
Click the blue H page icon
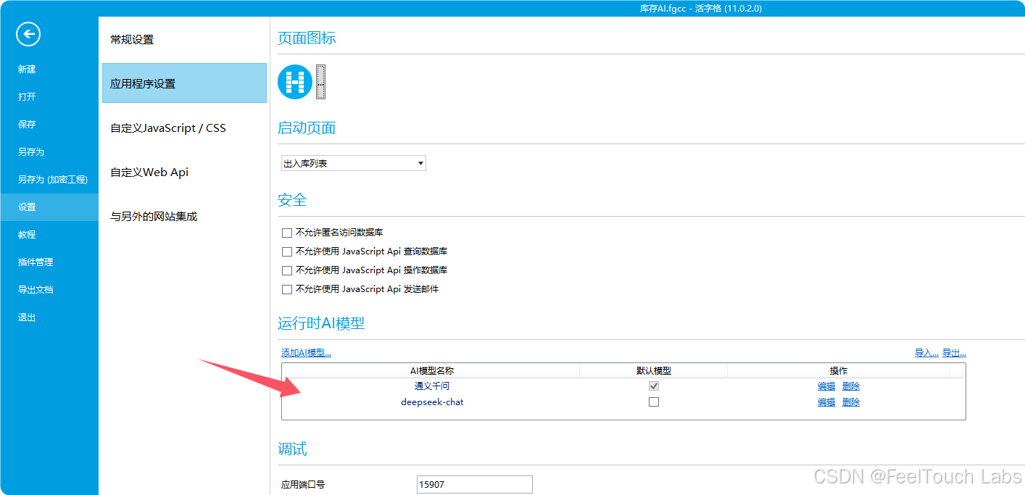pos(295,82)
